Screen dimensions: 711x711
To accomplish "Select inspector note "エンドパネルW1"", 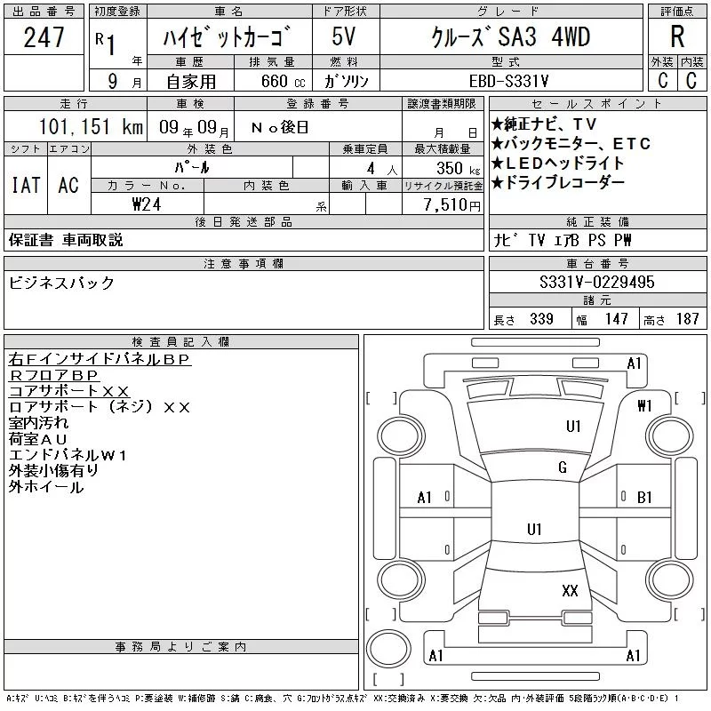I will (x=68, y=455).
